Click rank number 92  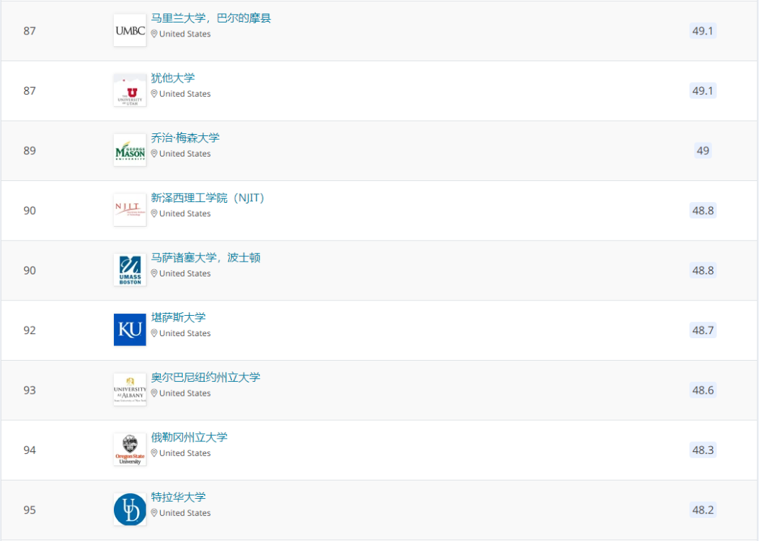tap(30, 330)
